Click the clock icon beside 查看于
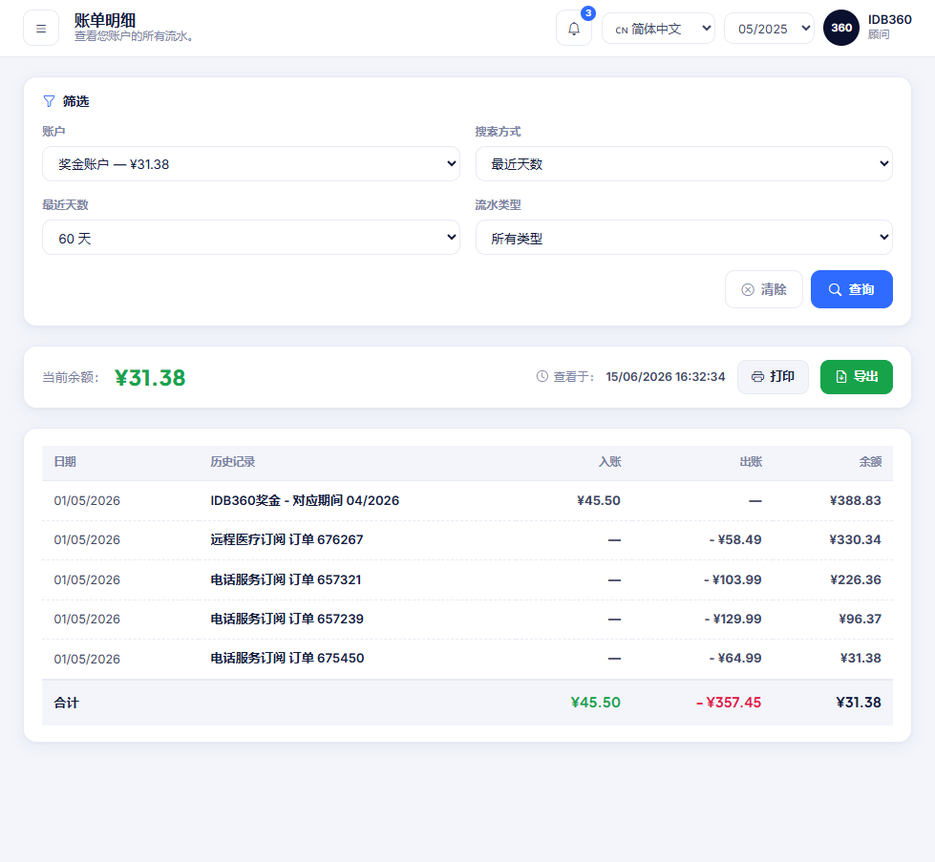 [542, 376]
